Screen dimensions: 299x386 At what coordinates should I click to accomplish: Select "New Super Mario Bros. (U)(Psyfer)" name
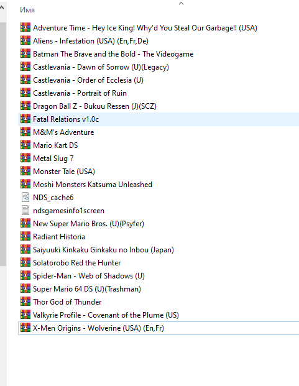coord(89,224)
